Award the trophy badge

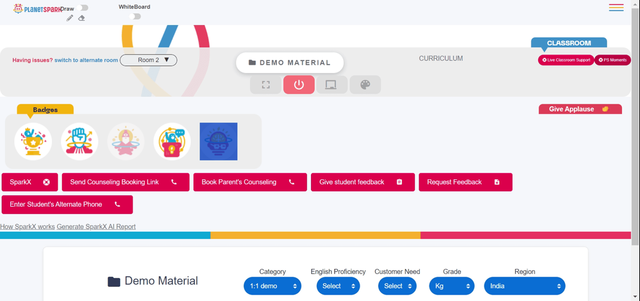33,142
